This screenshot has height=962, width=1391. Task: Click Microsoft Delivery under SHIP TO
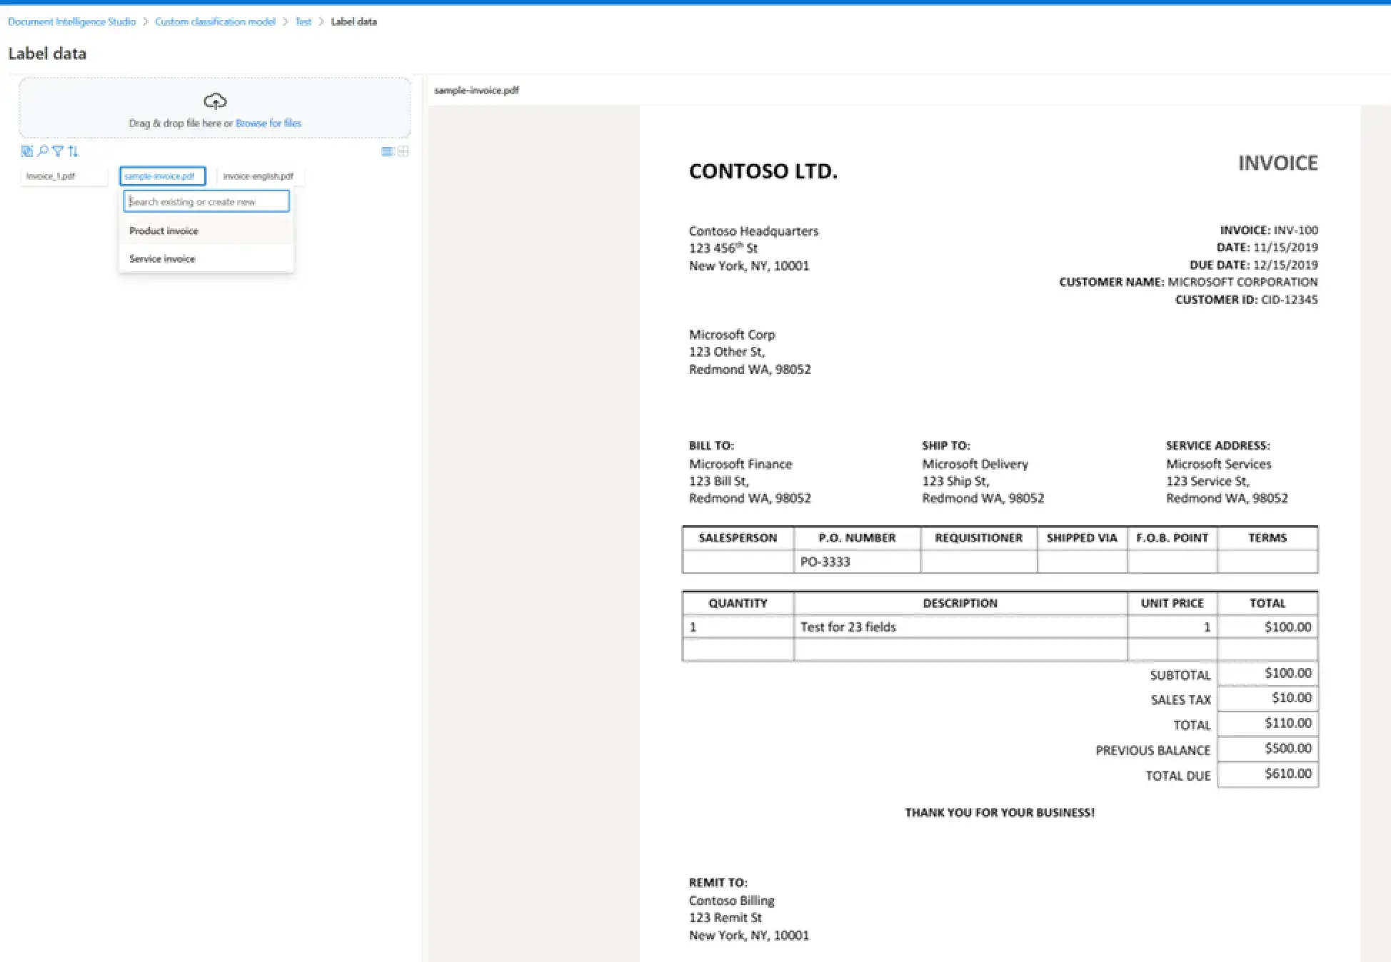pyautogui.click(x=975, y=464)
